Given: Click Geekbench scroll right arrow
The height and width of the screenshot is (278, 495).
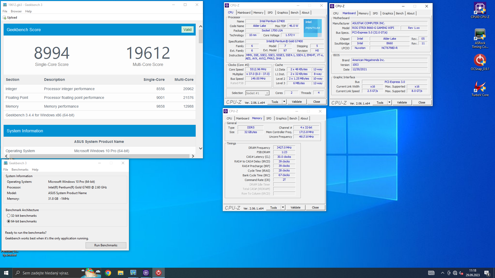Looking at the screenshot, I should point(193,156).
